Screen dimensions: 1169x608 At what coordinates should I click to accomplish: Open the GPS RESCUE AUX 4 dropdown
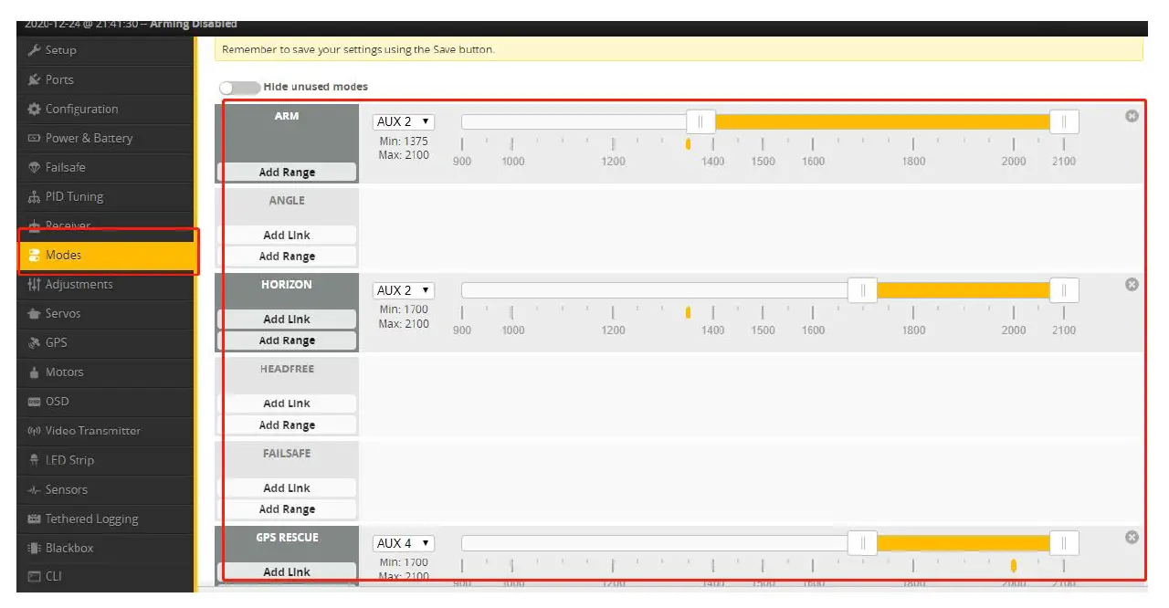coord(404,543)
